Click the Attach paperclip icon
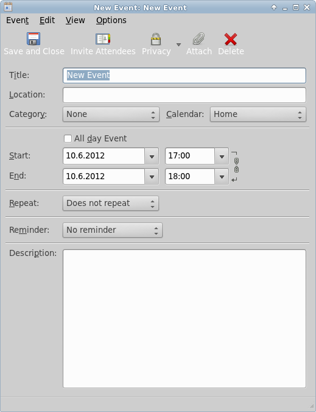The width and height of the screenshot is (316, 412). coord(198,39)
